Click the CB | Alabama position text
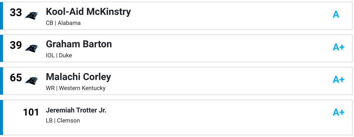Image resolution: width=354 pixels, height=137 pixels. click(x=63, y=23)
